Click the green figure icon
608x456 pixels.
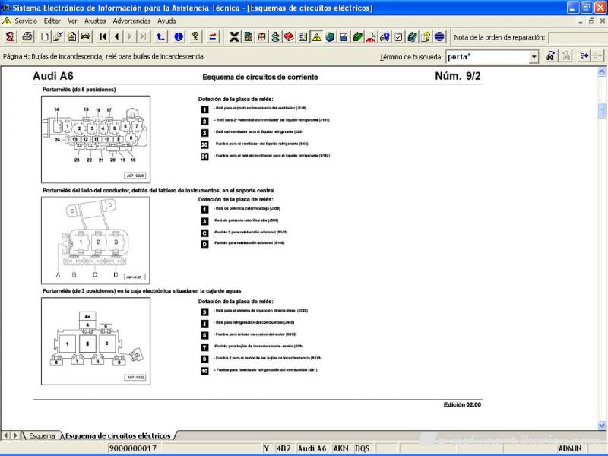[275, 36]
